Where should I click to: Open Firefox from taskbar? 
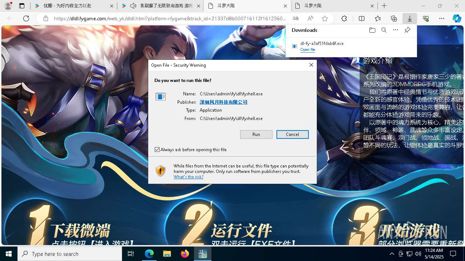tap(185, 254)
